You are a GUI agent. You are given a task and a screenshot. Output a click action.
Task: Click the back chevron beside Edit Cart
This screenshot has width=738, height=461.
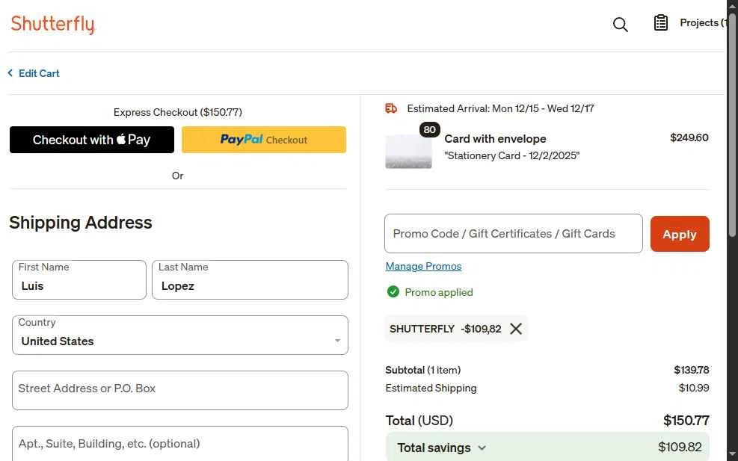10,73
